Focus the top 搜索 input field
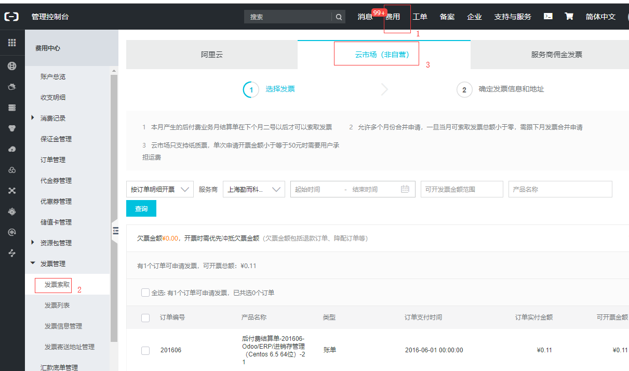This screenshot has height=371, width=629. coord(288,17)
